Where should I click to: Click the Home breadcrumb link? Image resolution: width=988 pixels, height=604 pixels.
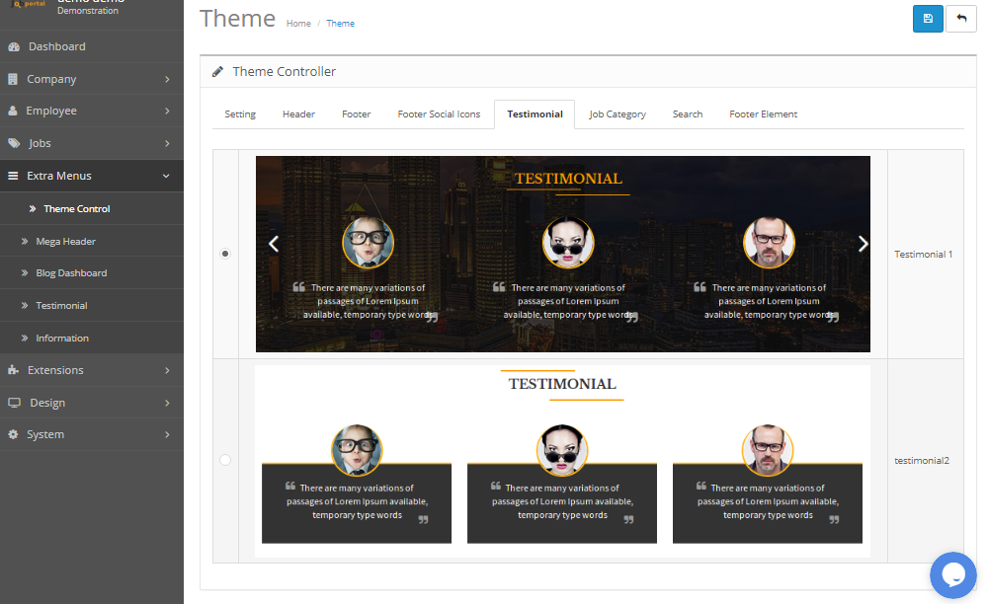(x=298, y=24)
